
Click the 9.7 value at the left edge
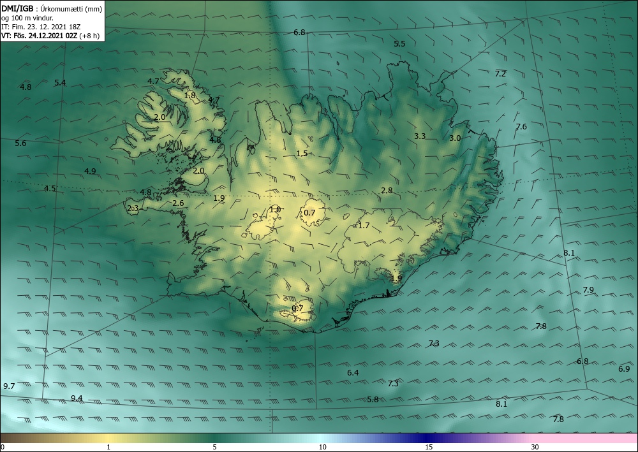(9, 386)
